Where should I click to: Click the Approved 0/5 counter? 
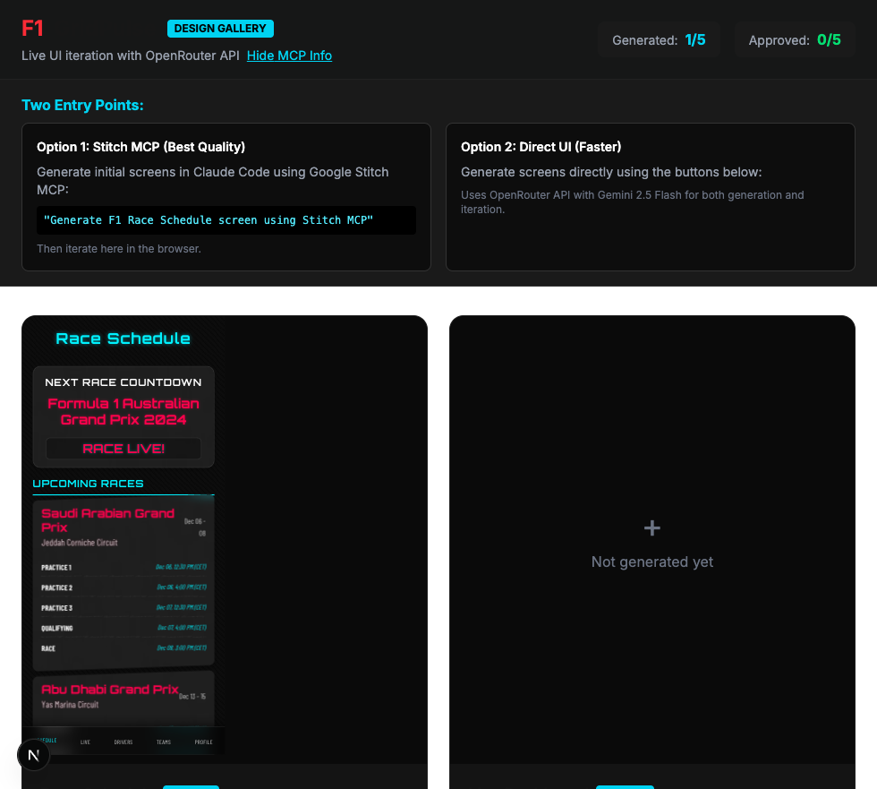pos(794,40)
